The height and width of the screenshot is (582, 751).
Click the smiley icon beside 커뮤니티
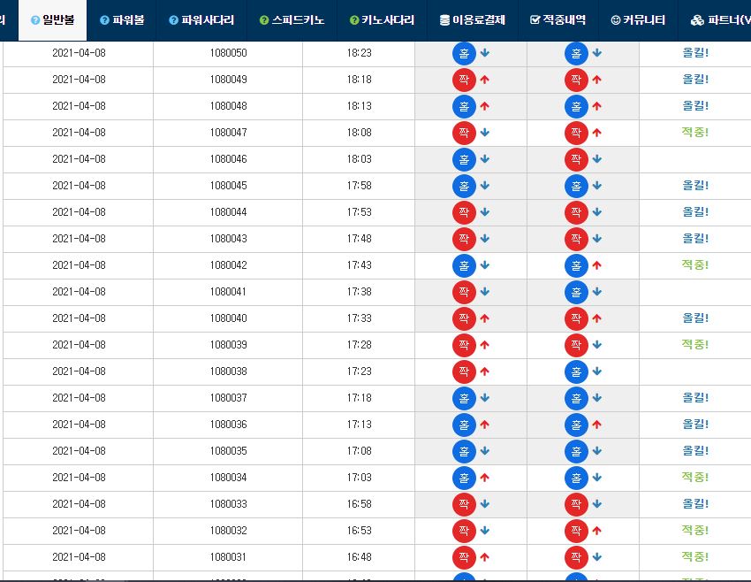(x=616, y=20)
